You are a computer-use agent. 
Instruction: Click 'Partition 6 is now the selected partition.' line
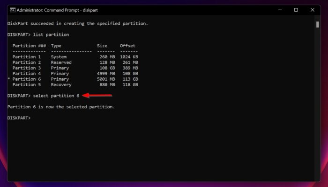tap(61, 107)
